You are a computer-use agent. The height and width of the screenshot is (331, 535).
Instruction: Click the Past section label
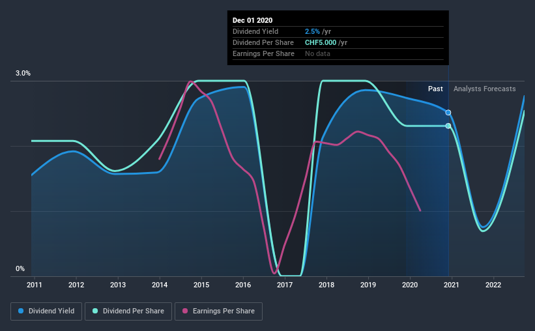(x=435, y=89)
